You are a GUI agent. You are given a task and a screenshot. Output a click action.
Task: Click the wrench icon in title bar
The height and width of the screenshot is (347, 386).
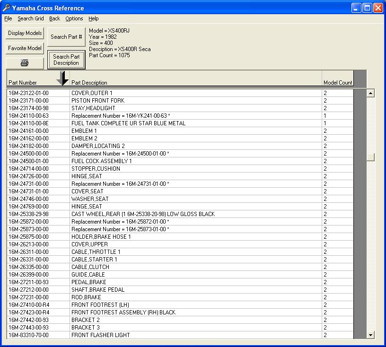click(6, 8)
